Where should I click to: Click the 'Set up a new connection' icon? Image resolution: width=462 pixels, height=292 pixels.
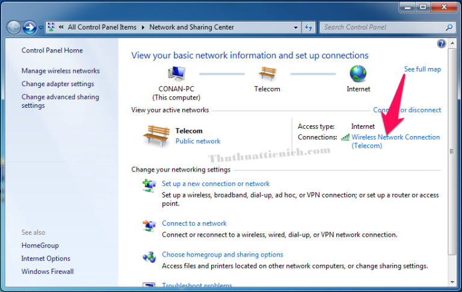[149, 185]
